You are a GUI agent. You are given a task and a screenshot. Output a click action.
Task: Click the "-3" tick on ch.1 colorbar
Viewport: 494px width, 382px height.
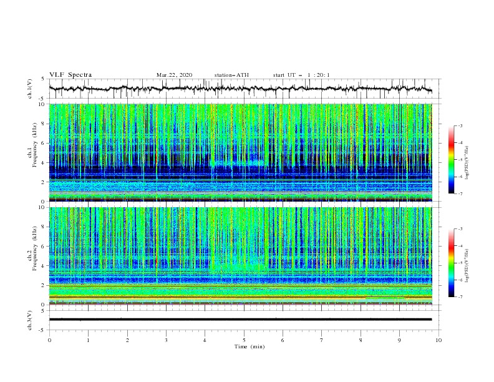(x=460, y=125)
